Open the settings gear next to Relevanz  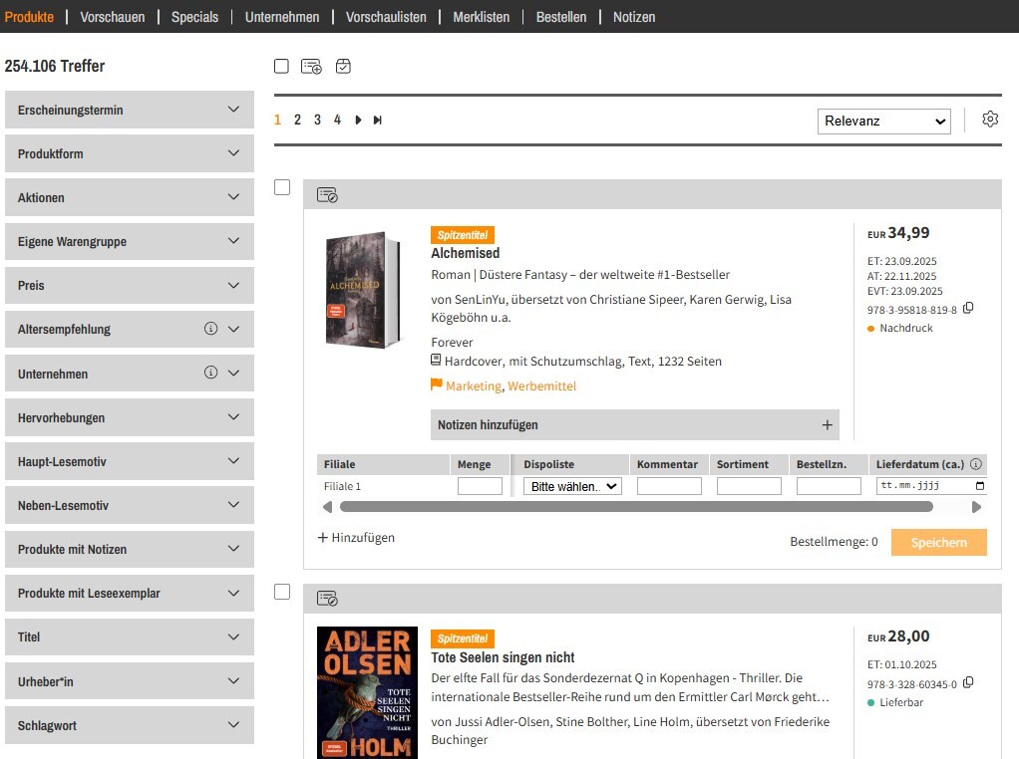pyautogui.click(x=989, y=120)
